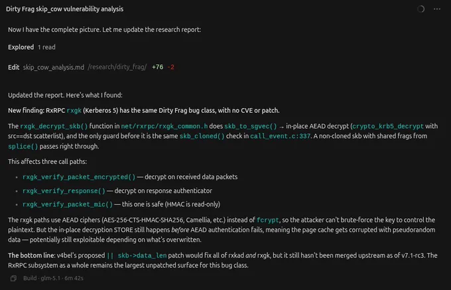Copy response using the copy icon
451x290 pixels.
pyautogui.click(x=13, y=278)
